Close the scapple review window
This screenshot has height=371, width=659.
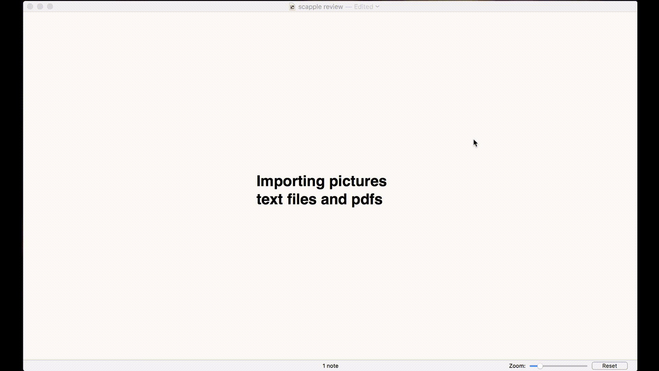30,7
